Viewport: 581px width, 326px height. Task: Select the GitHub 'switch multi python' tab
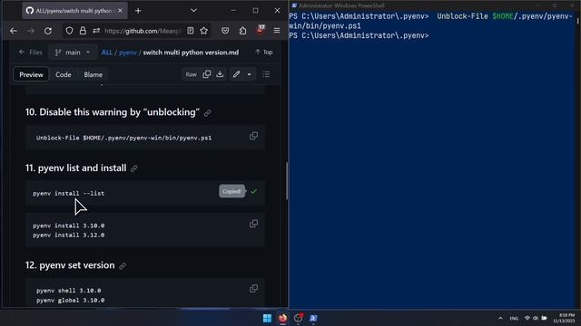tap(74, 11)
